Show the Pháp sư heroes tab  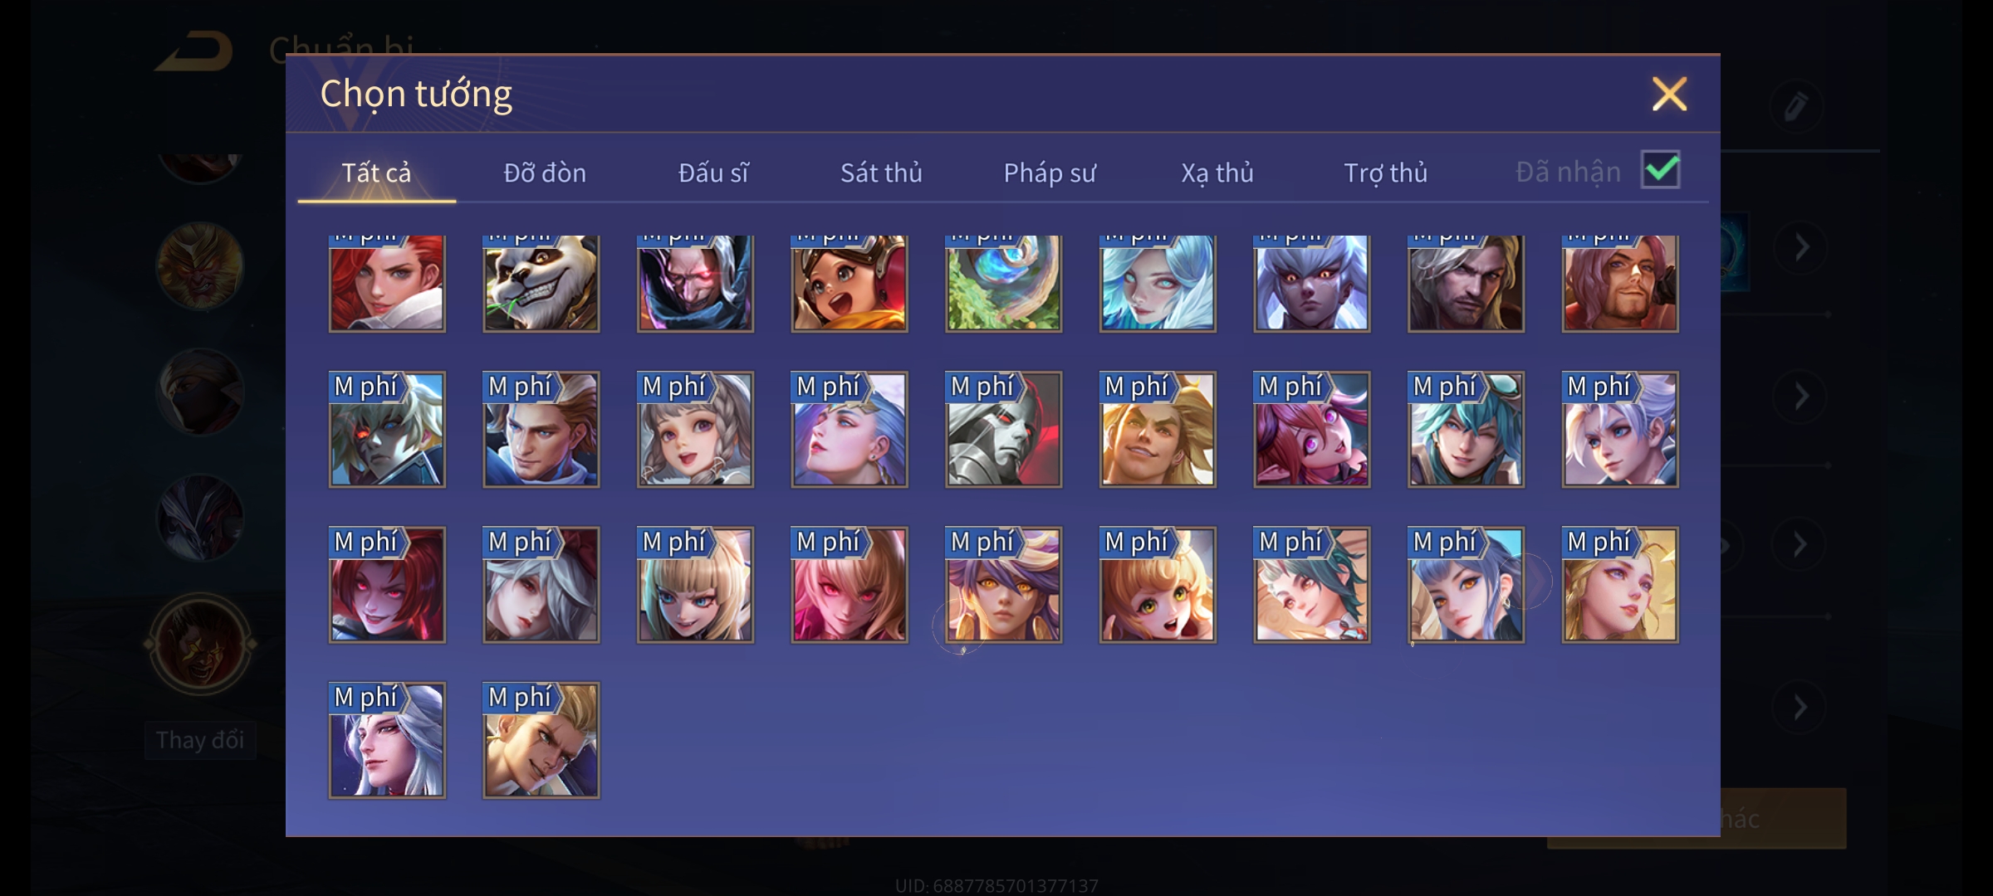[x=1050, y=173]
